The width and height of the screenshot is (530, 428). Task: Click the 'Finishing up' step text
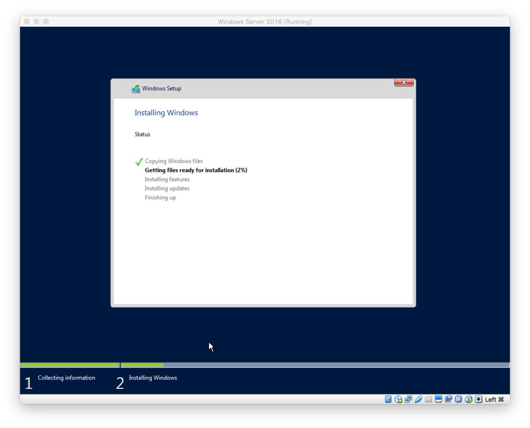(x=160, y=197)
